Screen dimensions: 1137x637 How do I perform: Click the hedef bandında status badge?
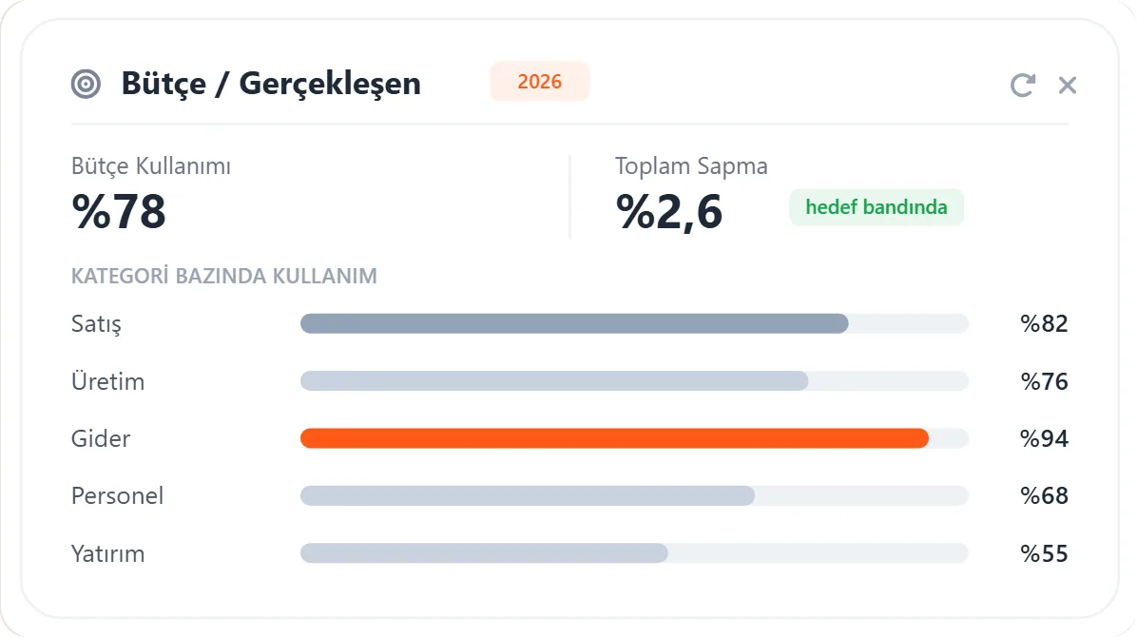[x=876, y=207]
